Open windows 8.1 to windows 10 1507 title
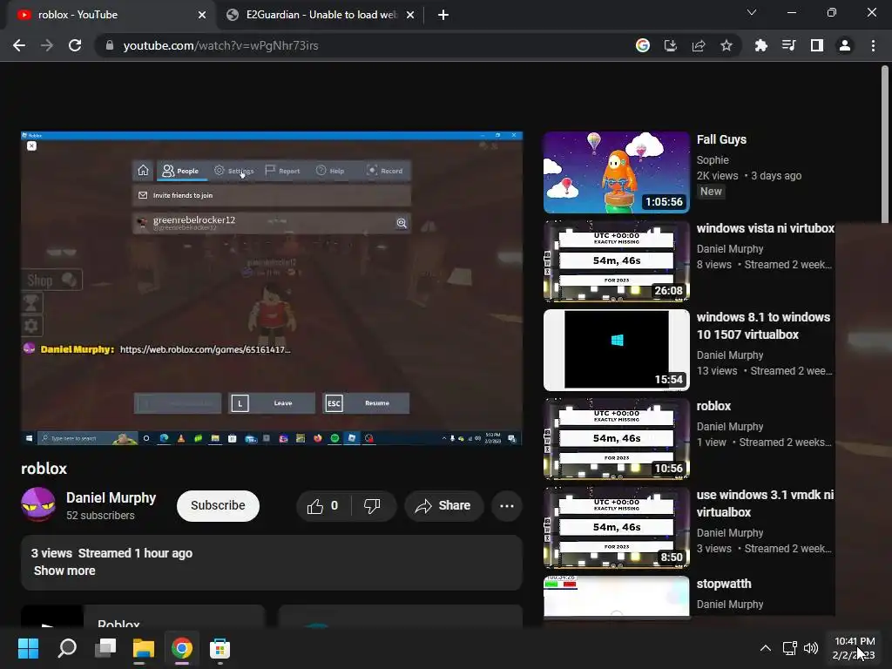This screenshot has width=892, height=669. pos(763,326)
